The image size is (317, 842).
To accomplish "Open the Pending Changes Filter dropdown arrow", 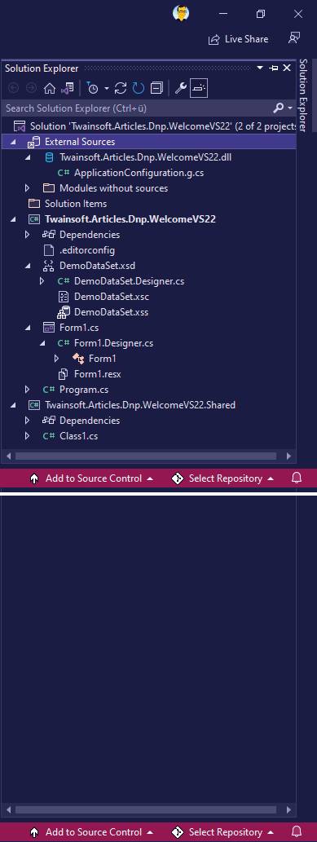I will tap(107, 88).
